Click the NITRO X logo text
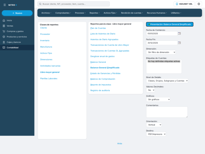The height and width of the screenshot is (154, 205). tap(13, 5)
